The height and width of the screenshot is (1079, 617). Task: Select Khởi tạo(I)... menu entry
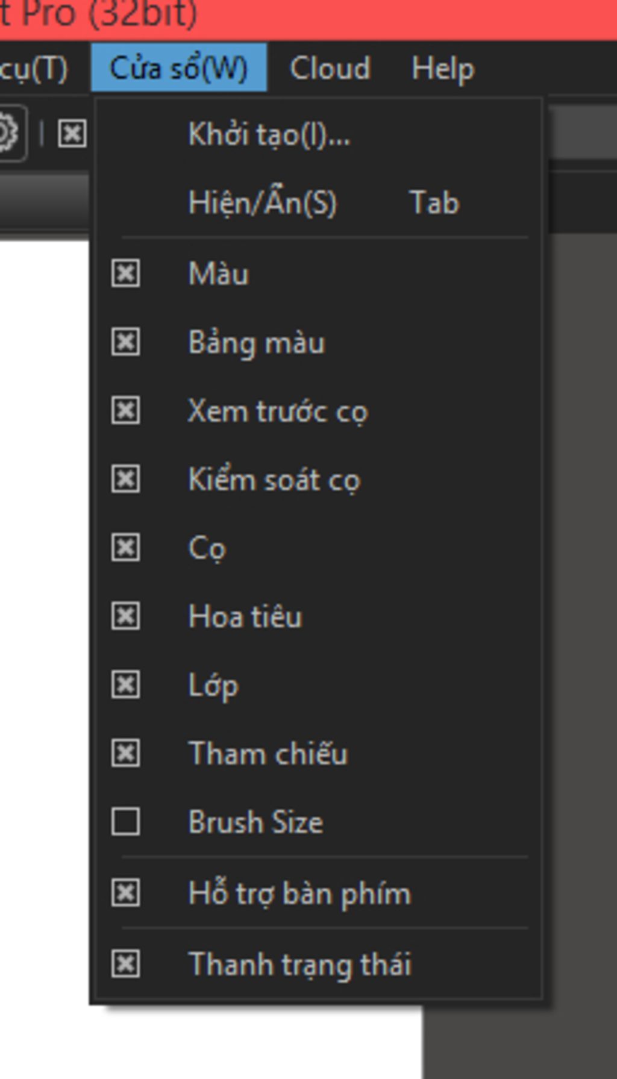coord(269,134)
